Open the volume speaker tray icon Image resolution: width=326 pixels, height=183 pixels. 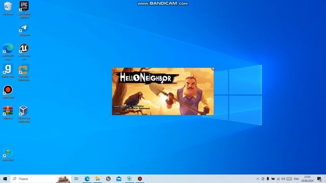coord(283,178)
